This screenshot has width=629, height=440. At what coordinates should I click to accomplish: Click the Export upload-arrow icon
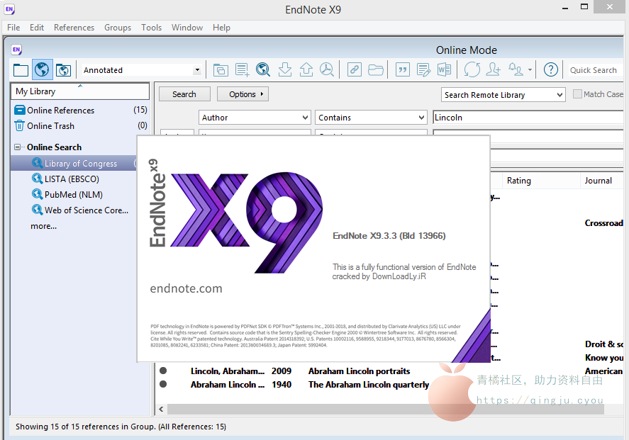(x=306, y=69)
